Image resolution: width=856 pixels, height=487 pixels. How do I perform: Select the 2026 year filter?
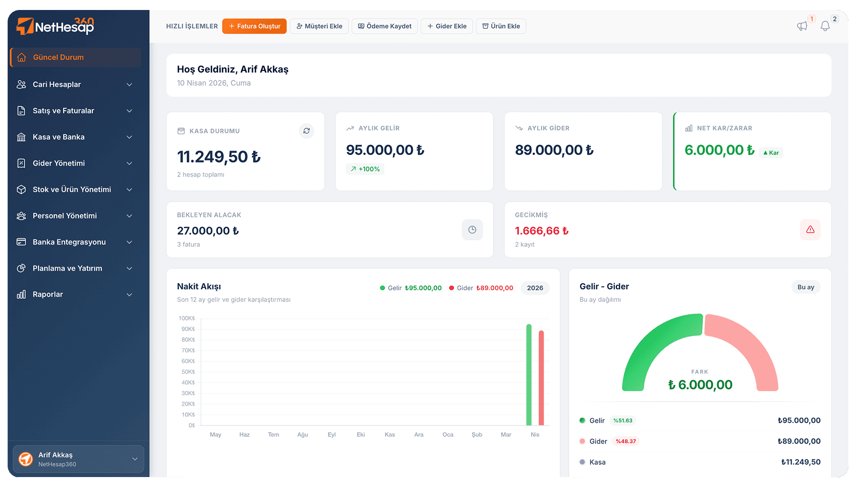tap(535, 288)
